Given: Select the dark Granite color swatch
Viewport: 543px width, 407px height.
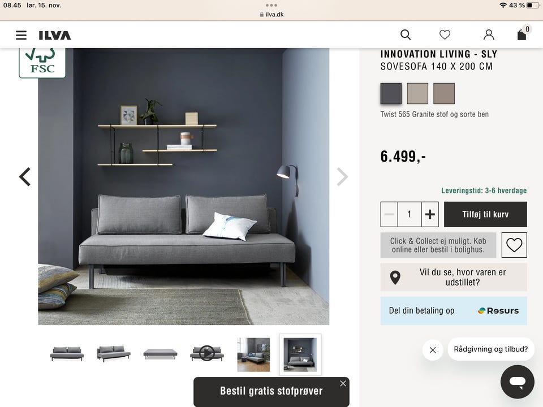Looking at the screenshot, I should (391, 93).
